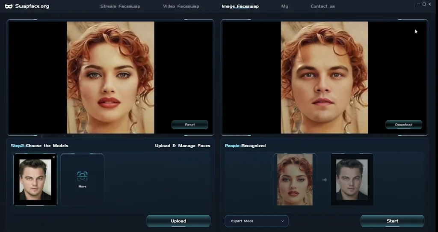Open the Contact us page

[x=323, y=6]
